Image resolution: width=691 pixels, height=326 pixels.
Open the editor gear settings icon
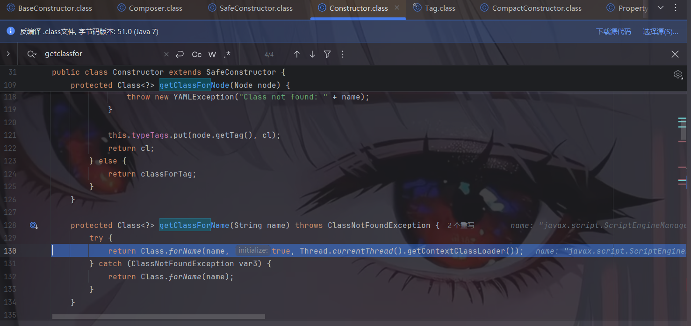[x=678, y=74]
